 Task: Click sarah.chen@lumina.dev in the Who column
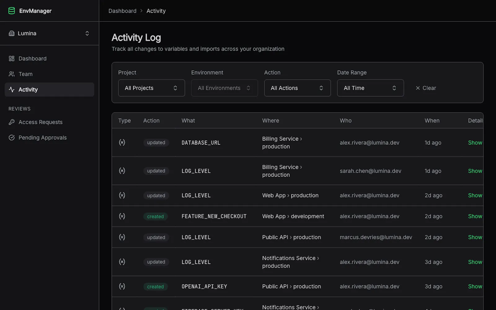click(370, 171)
